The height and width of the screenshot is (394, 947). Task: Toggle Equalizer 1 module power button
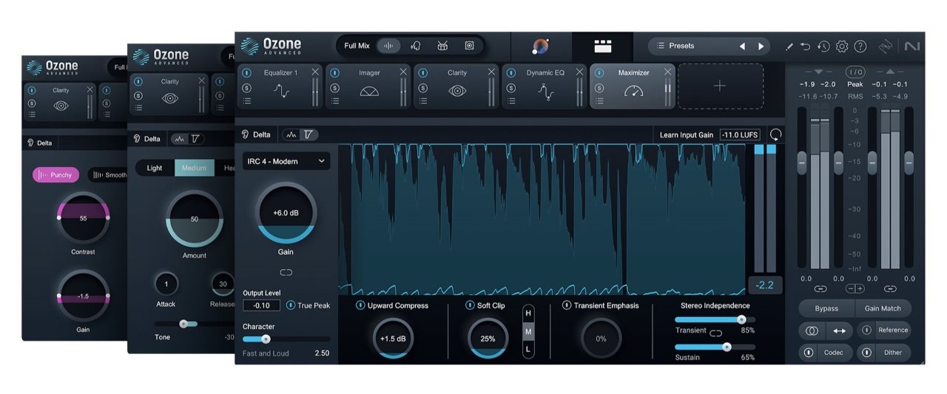[247, 73]
